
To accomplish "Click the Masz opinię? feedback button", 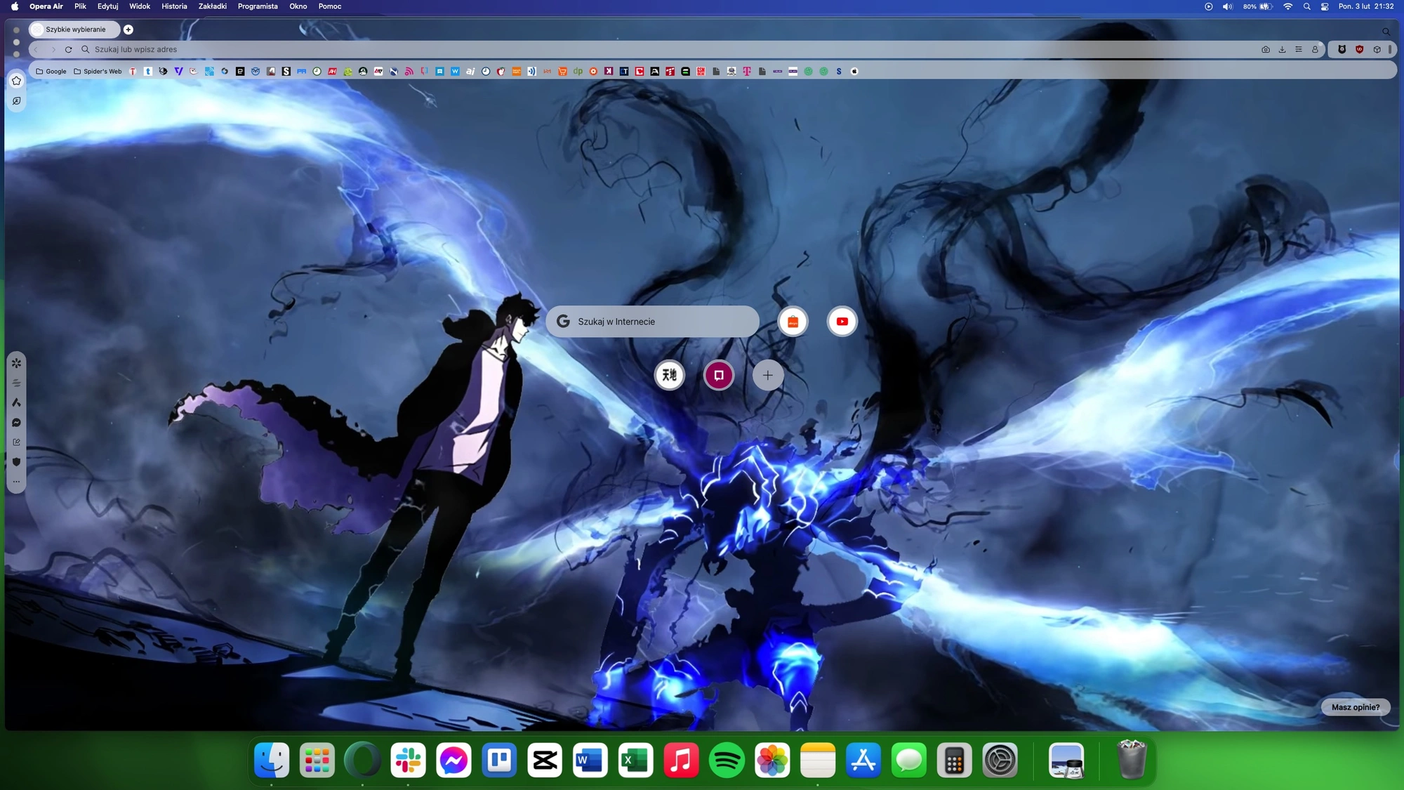I will point(1356,707).
